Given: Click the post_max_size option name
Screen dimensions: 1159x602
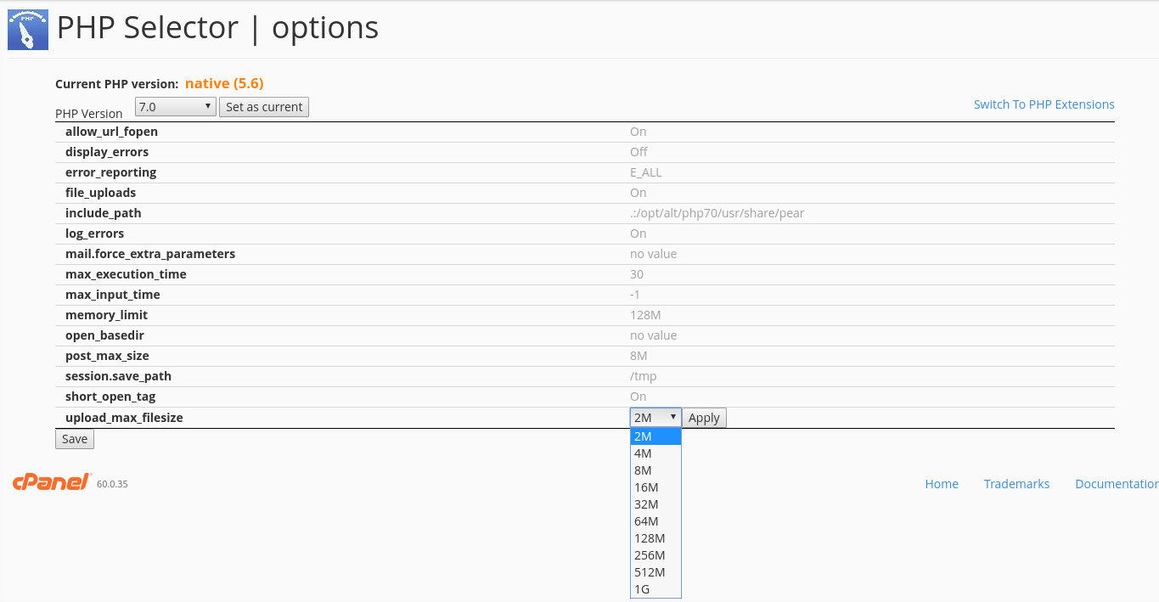Looking at the screenshot, I should coord(107,356).
